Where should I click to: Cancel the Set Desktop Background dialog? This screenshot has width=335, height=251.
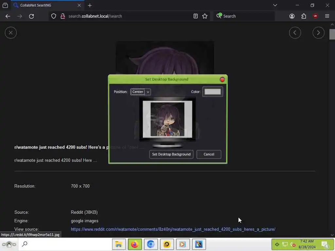209,154
